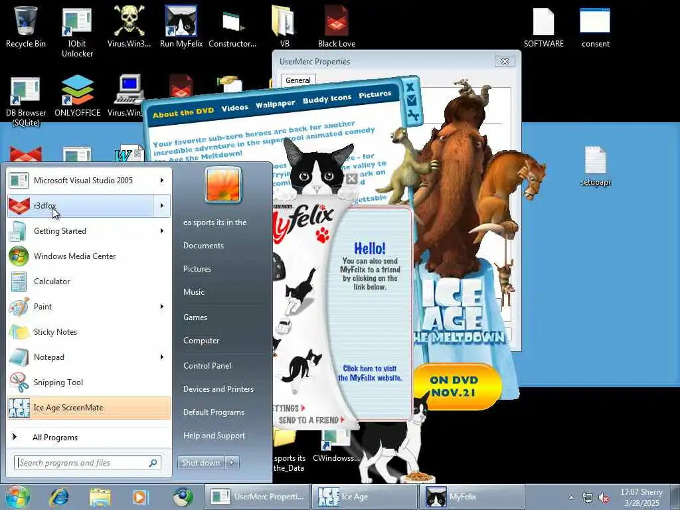Viewport: 680px width, 510px height.
Task: Click the tools icon on Ice Age panel
Action: click(x=412, y=116)
